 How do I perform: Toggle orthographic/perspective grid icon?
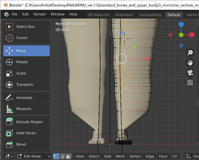(x=190, y=83)
